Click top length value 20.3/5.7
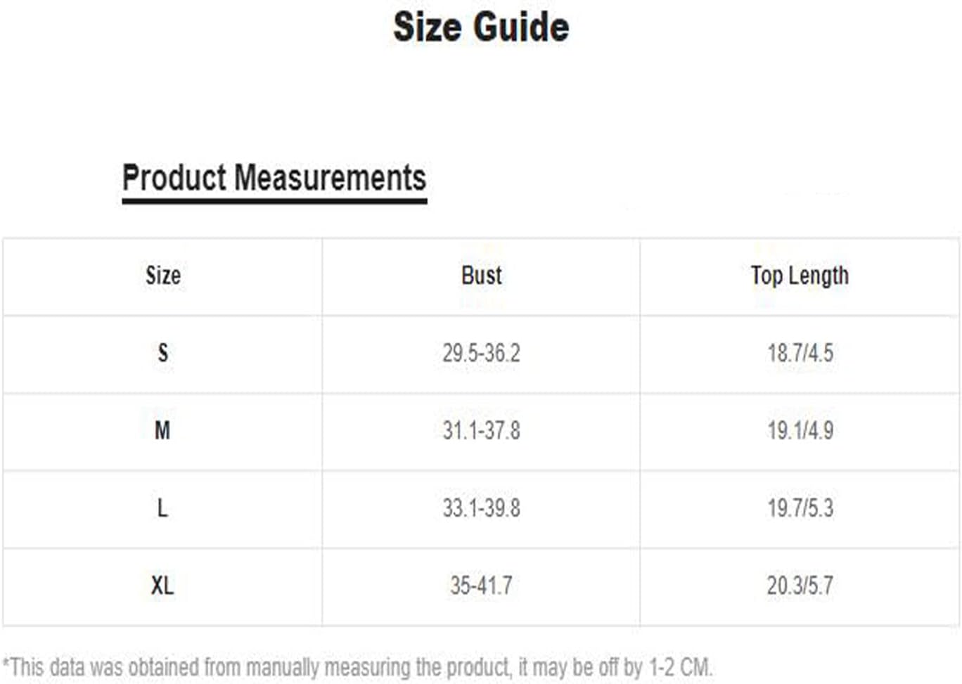The image size is (962, 684). pyautogui.click(x=800, y=585)
